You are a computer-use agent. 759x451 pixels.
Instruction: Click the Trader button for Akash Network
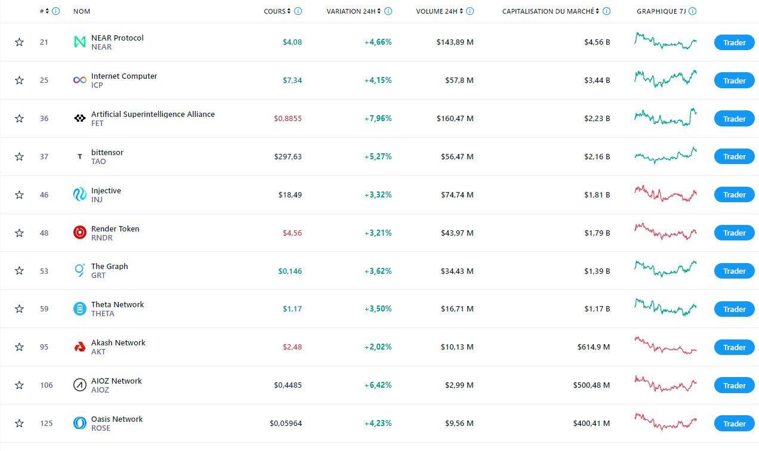[734, 347]
